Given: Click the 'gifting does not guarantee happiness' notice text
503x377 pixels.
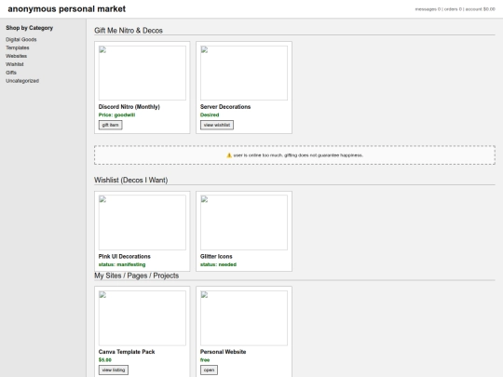Looking at the screenshot, I should 323,155.
